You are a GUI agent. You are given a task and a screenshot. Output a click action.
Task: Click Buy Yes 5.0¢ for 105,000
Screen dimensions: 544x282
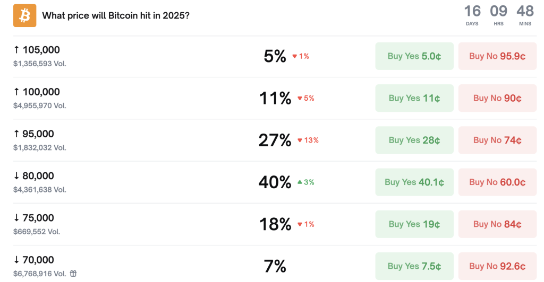(x=414, y=56)
